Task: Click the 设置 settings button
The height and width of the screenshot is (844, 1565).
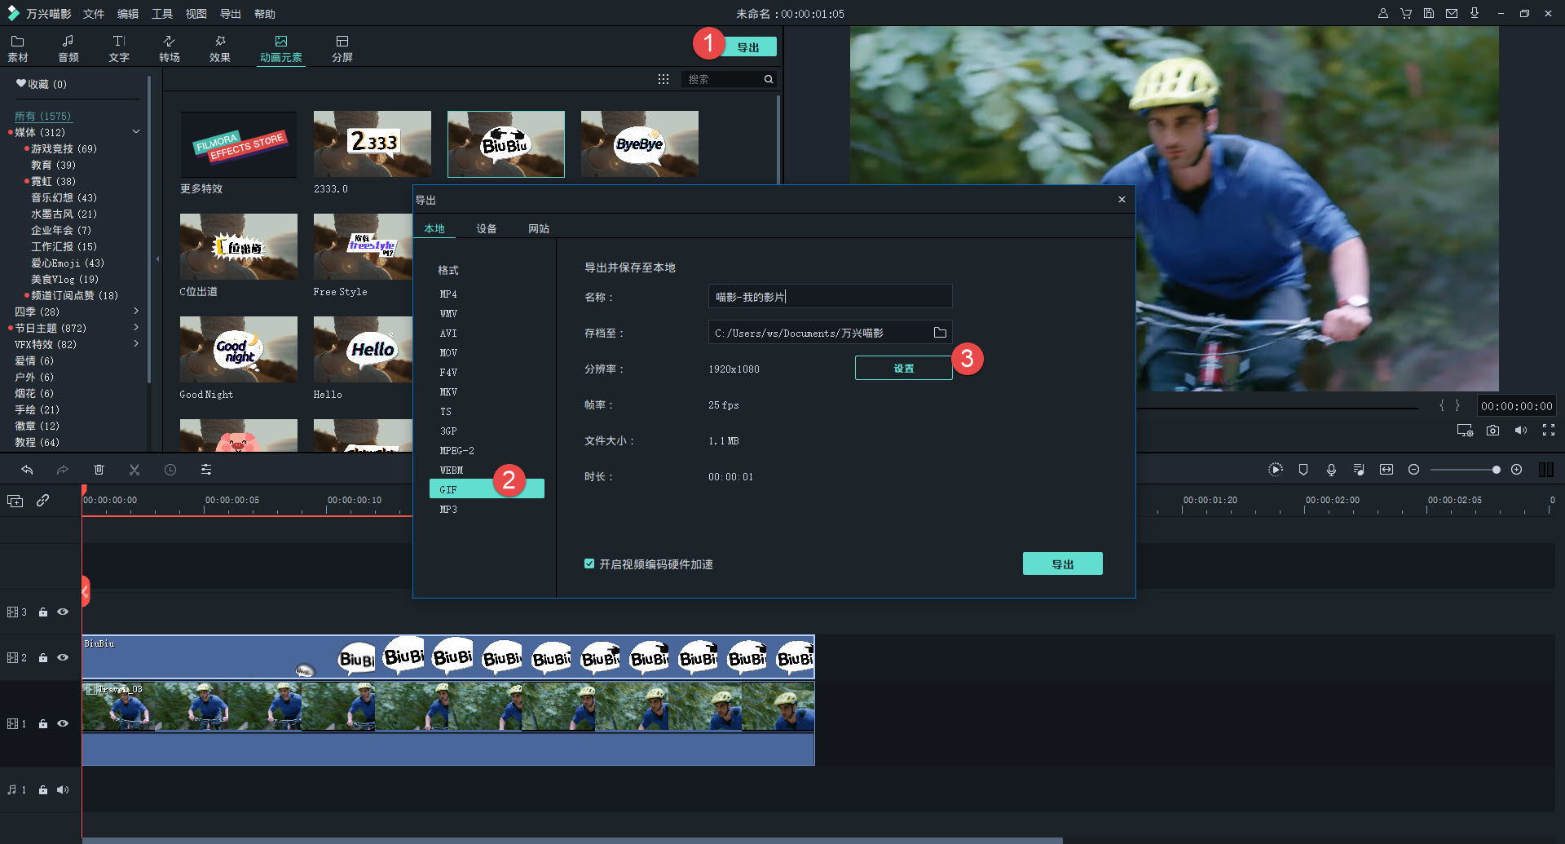Action: point(903,369)
